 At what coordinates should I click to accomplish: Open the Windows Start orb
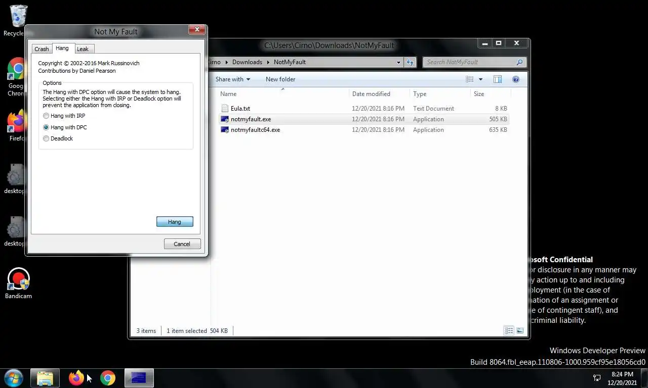pos(14,378)
